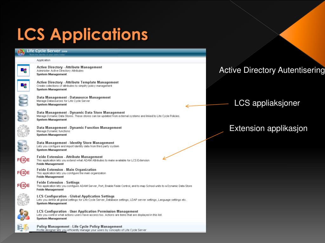Click the Global Application Settings gear icon
This screenshot has height=243, width=325.
[23, 199]
